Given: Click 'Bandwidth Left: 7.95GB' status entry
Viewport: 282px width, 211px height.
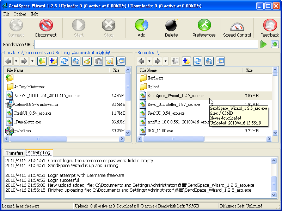Looking at the screenshot, I should 179,206.
